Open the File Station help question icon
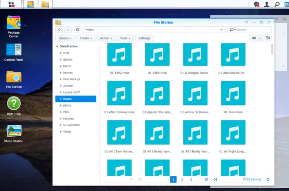This screenshot has width=289, height=191. 246,22
